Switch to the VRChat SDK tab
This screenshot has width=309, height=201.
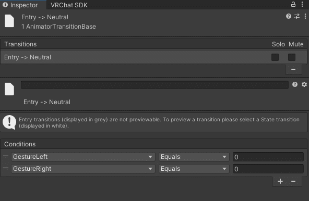point(69,5)
